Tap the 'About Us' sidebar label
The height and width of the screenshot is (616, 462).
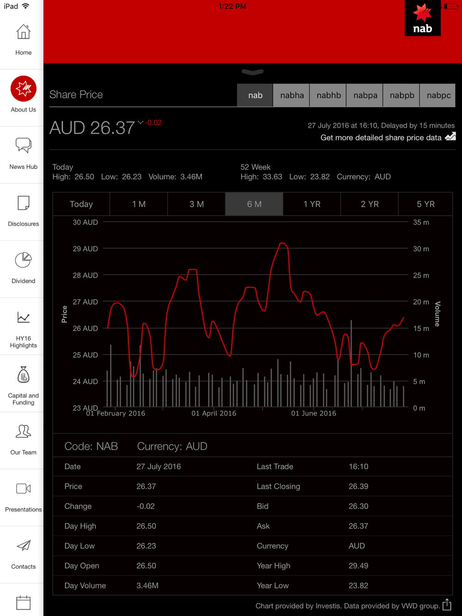click(x=24, y=110)
